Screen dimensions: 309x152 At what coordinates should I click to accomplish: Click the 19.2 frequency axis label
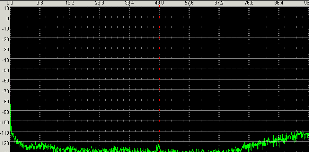pyautogui.click(x=70, y=3)
